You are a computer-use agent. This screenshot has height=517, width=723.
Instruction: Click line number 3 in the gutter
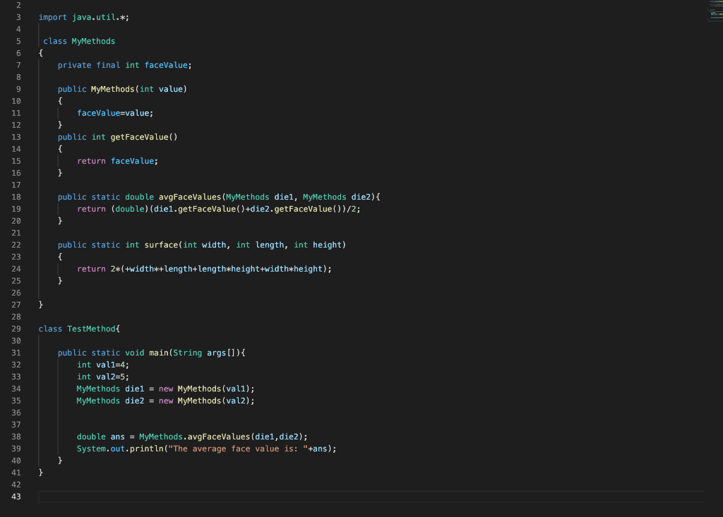pyautogui.click(x=18, y=17)
